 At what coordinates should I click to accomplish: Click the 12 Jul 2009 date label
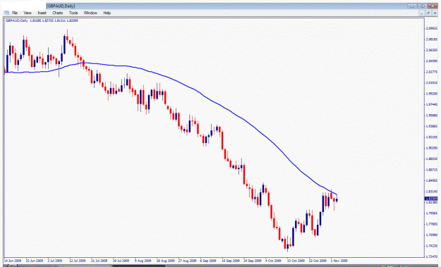click(x=78, y=261)
